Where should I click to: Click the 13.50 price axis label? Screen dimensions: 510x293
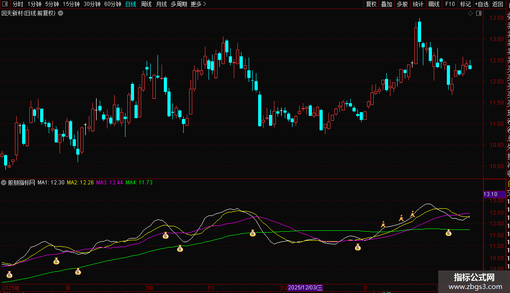pos(496,18)
